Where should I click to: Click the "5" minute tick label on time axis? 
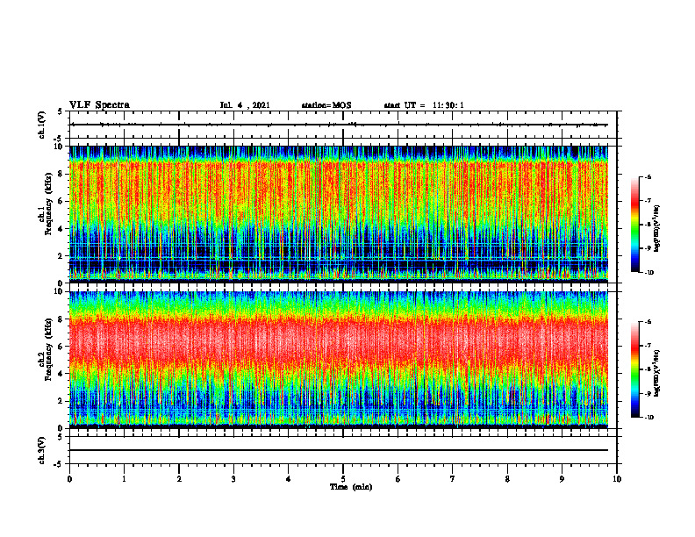tap(343, 479)
